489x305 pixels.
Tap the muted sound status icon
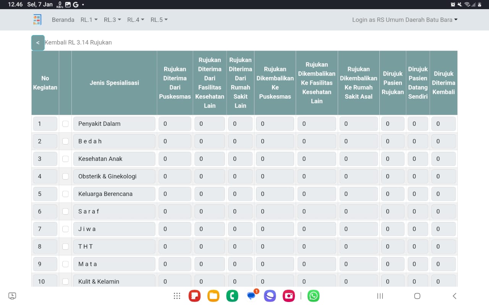[460, 5]
